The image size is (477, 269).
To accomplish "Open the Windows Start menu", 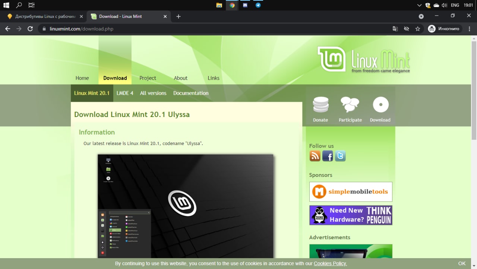I will [6, 5].
